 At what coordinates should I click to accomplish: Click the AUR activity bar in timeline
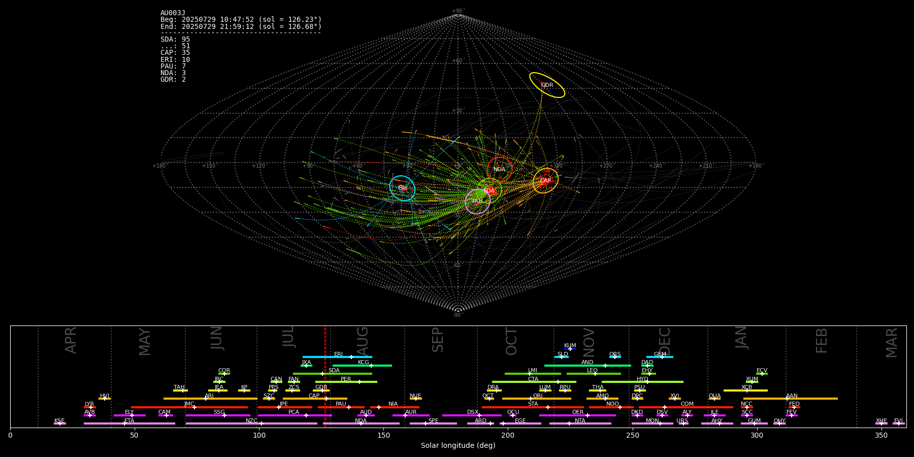pos(411,415)
